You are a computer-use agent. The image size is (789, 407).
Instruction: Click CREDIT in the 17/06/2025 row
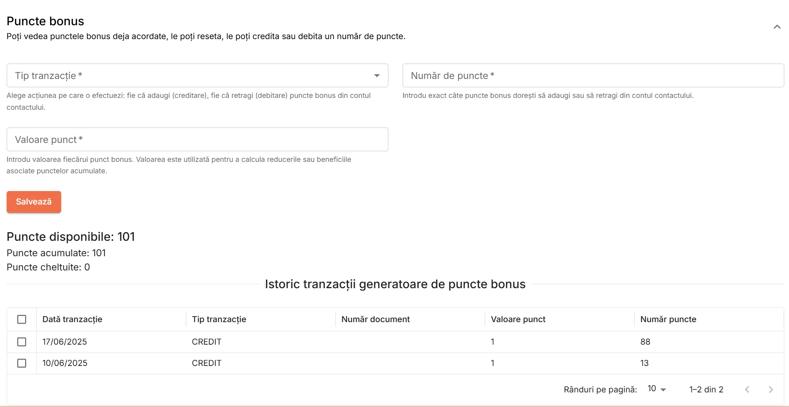click(207, 342)
